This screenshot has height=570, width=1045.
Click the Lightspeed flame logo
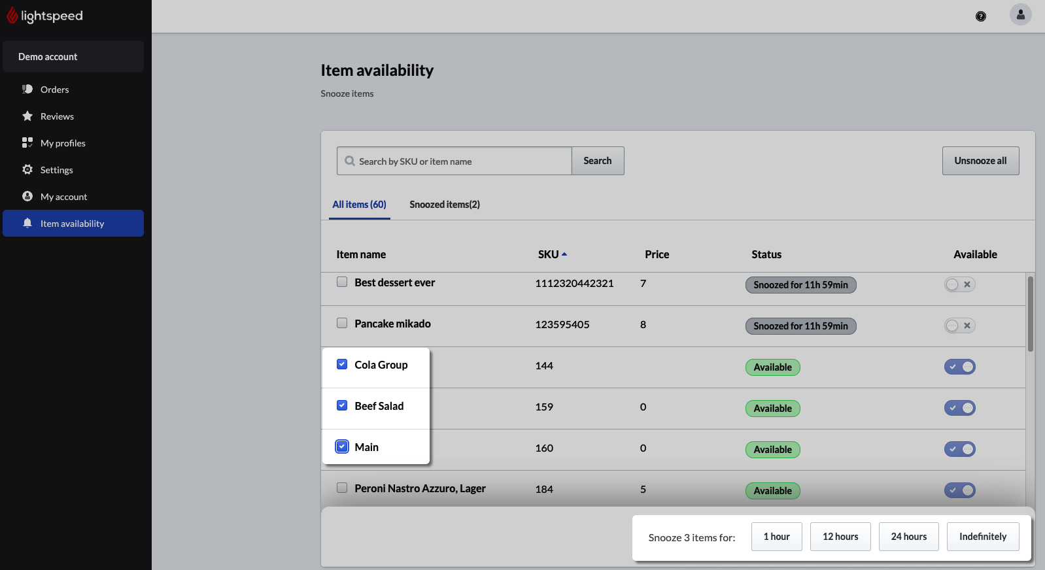(x=12, y=16)
